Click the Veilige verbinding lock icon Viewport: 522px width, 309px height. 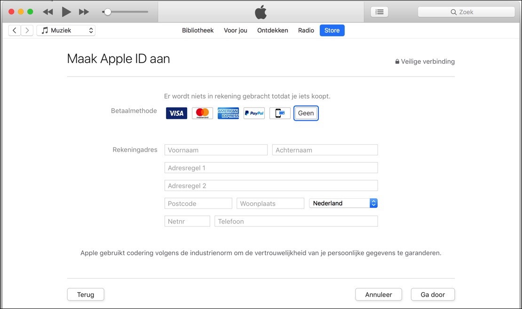click(x=397, y=62)
